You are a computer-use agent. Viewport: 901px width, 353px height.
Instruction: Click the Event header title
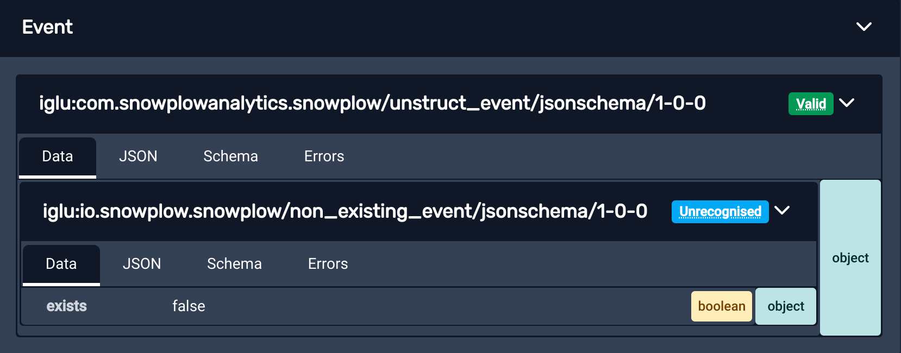point(47,27)
